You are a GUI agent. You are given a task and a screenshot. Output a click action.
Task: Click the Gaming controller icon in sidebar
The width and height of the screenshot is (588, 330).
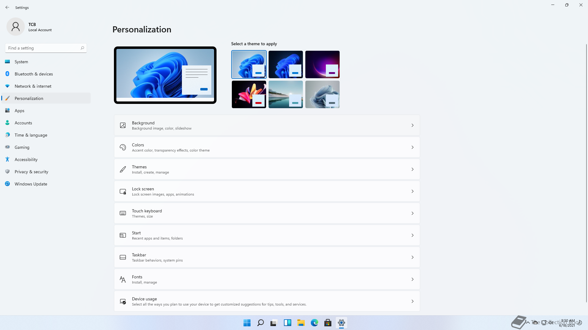[x=7, y=147]
